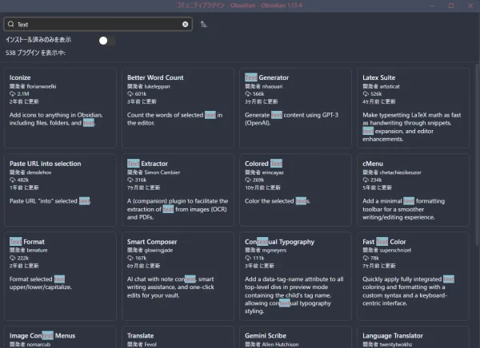Clear the search text with the X icon

(x=186, y=25)
